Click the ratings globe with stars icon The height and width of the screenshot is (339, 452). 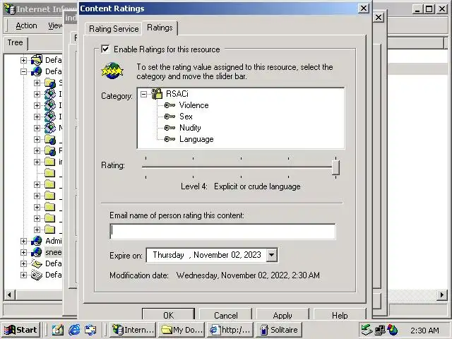(112, 71)
